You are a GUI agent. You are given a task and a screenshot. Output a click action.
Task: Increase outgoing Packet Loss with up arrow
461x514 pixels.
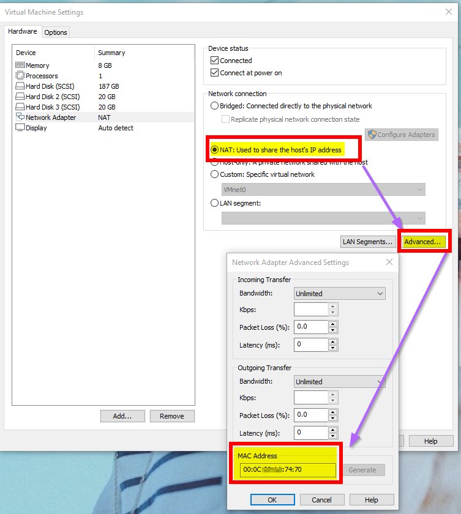coord(333,412)
